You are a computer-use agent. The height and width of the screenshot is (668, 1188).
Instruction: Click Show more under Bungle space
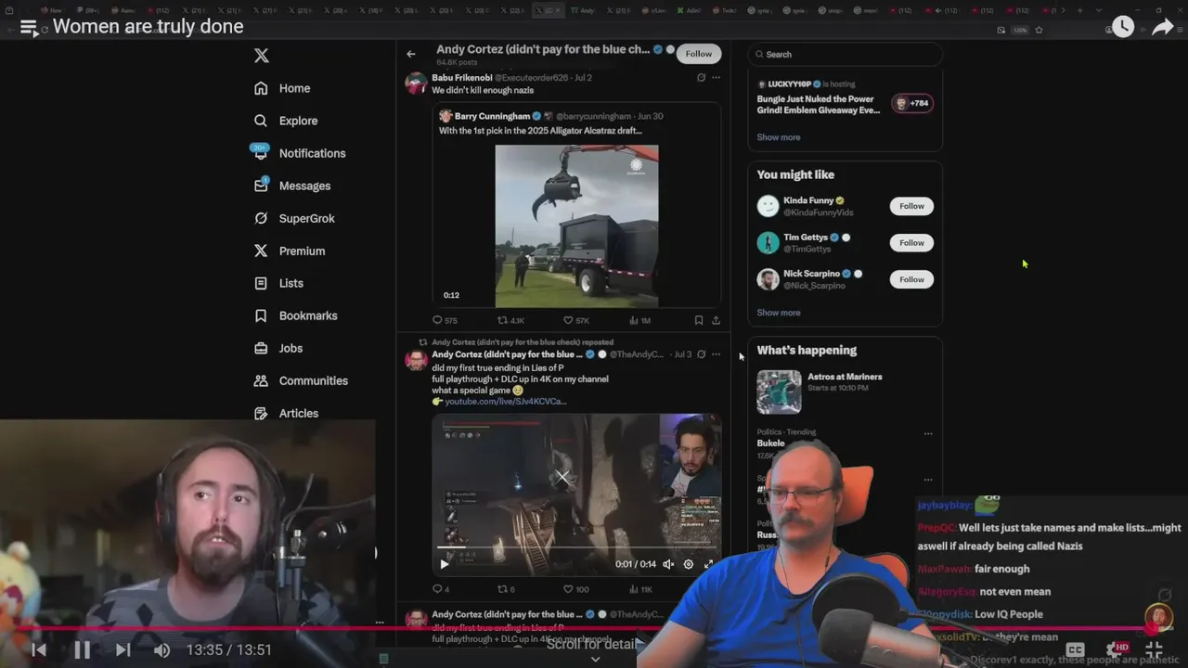coord(779,137)
